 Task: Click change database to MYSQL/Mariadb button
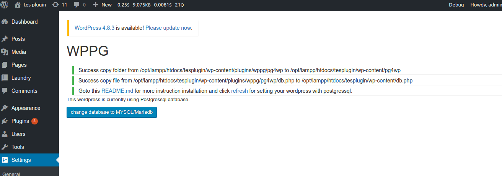112,113
